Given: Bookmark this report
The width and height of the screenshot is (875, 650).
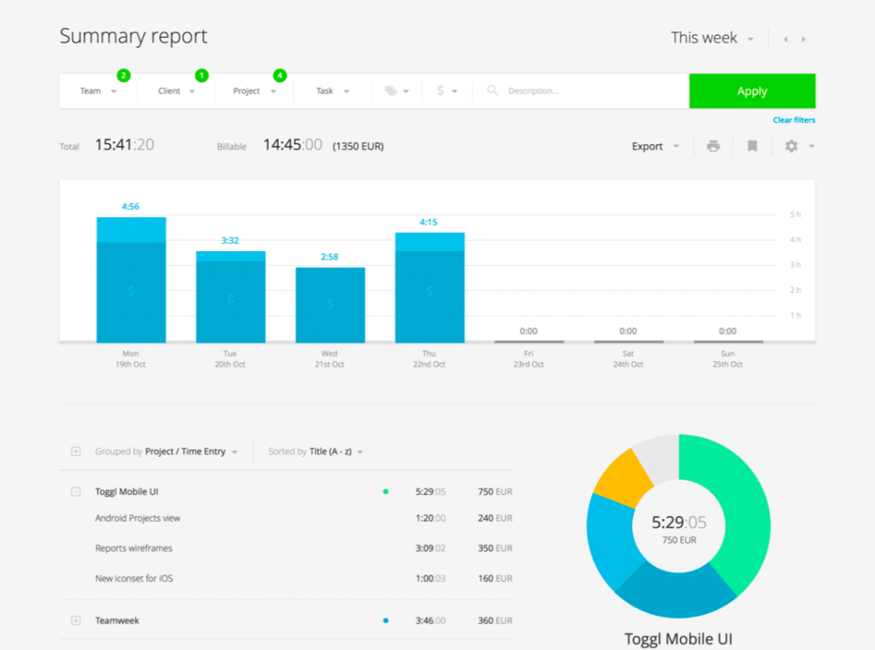Looking at the screenshot, I should [752, 146].
